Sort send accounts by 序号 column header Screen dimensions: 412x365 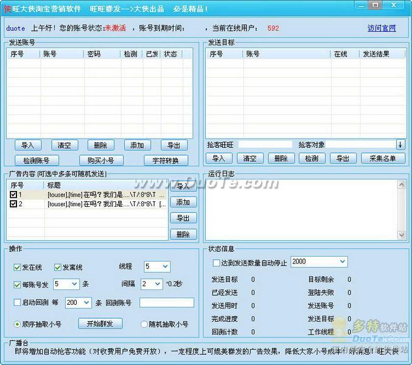click(x=23, y=54)
